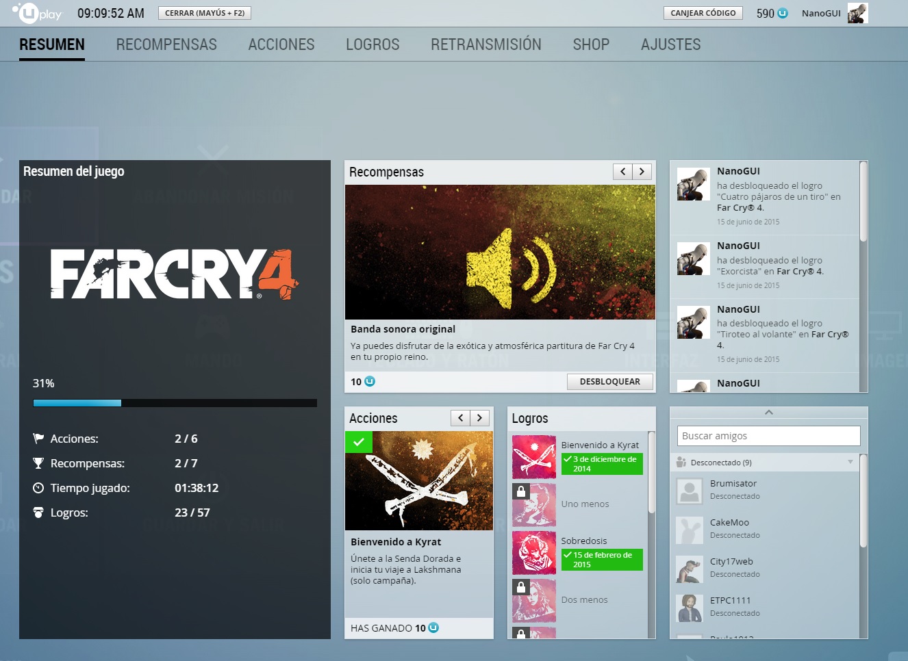Open Brumisator's avatar in friends list
This screenshot has height=661, width=908.
click(690, 491)
